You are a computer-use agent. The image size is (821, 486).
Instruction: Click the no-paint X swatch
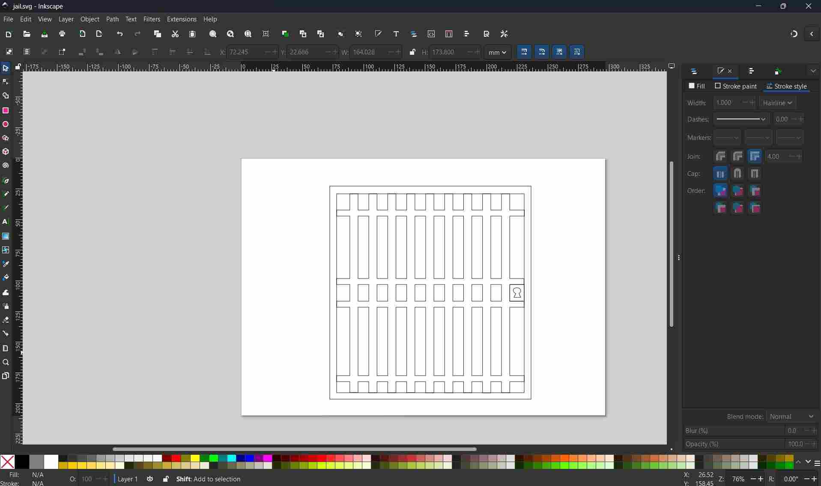7,462
